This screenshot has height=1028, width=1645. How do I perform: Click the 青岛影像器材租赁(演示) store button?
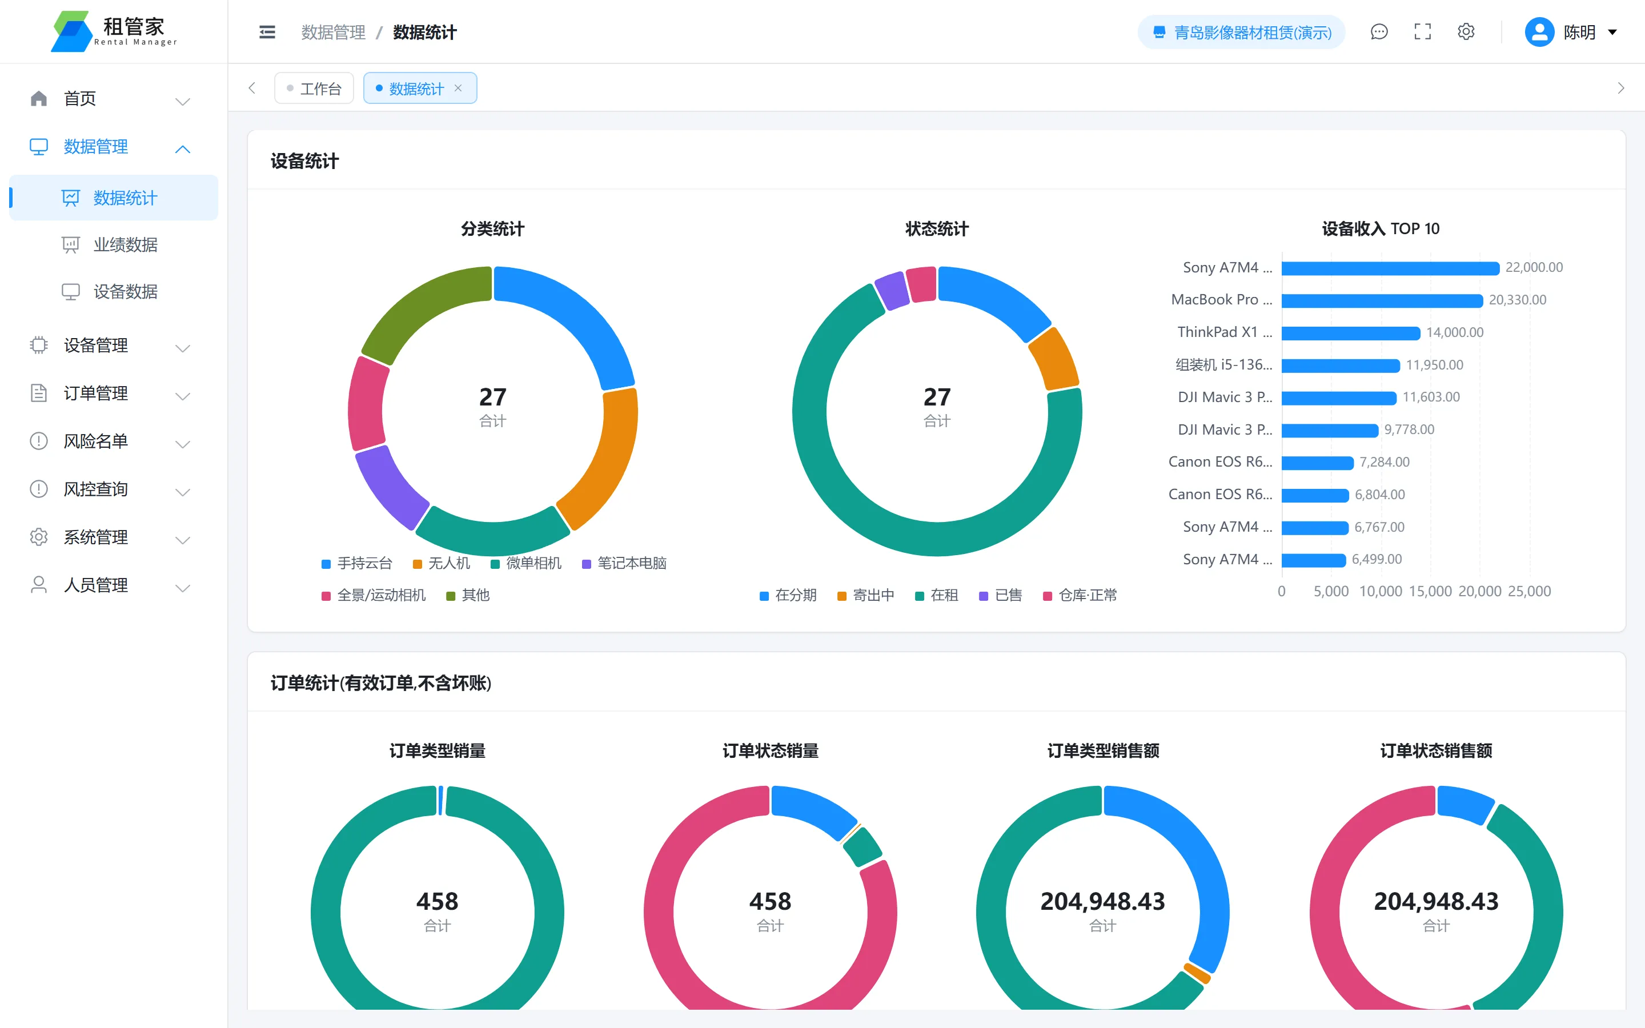[x=1241, y=32]
